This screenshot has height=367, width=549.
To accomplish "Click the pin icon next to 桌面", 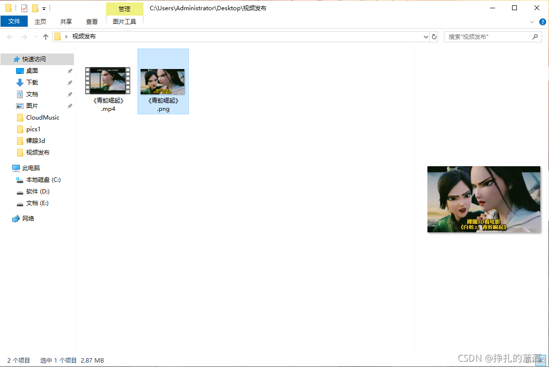I will click(x=70, y=71).
